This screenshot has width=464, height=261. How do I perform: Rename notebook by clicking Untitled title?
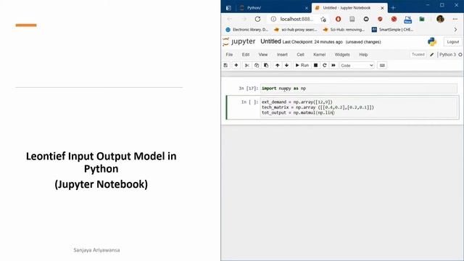(270, 41)
